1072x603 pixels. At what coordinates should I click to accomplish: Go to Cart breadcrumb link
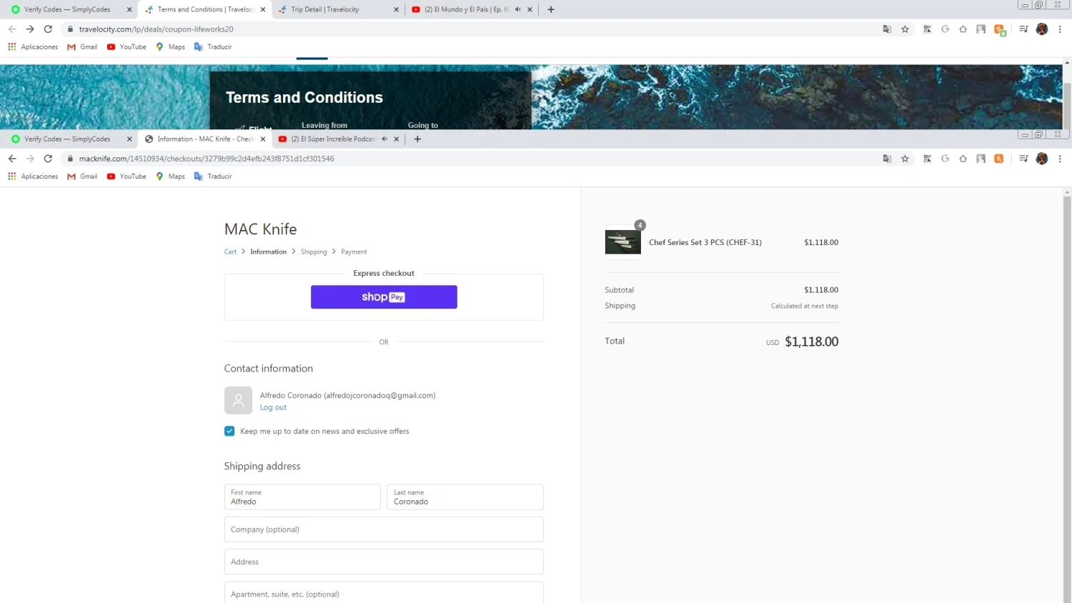pos(230,251)
